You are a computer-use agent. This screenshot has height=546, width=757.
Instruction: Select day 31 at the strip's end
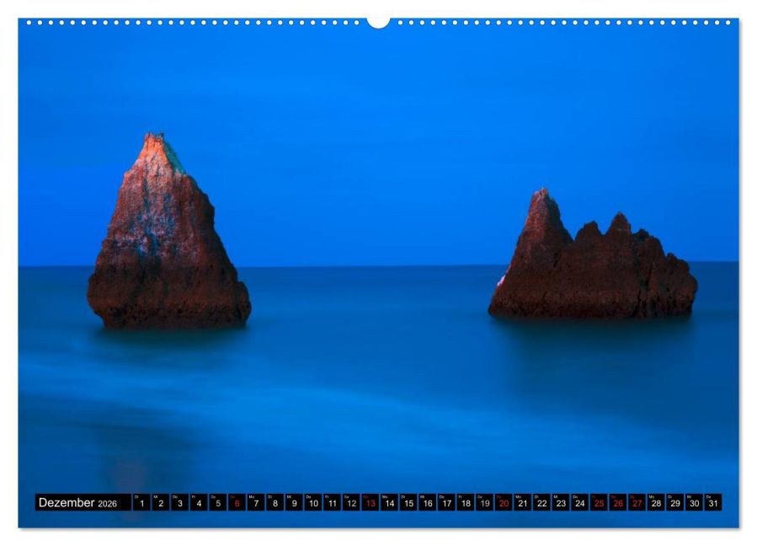713,502
